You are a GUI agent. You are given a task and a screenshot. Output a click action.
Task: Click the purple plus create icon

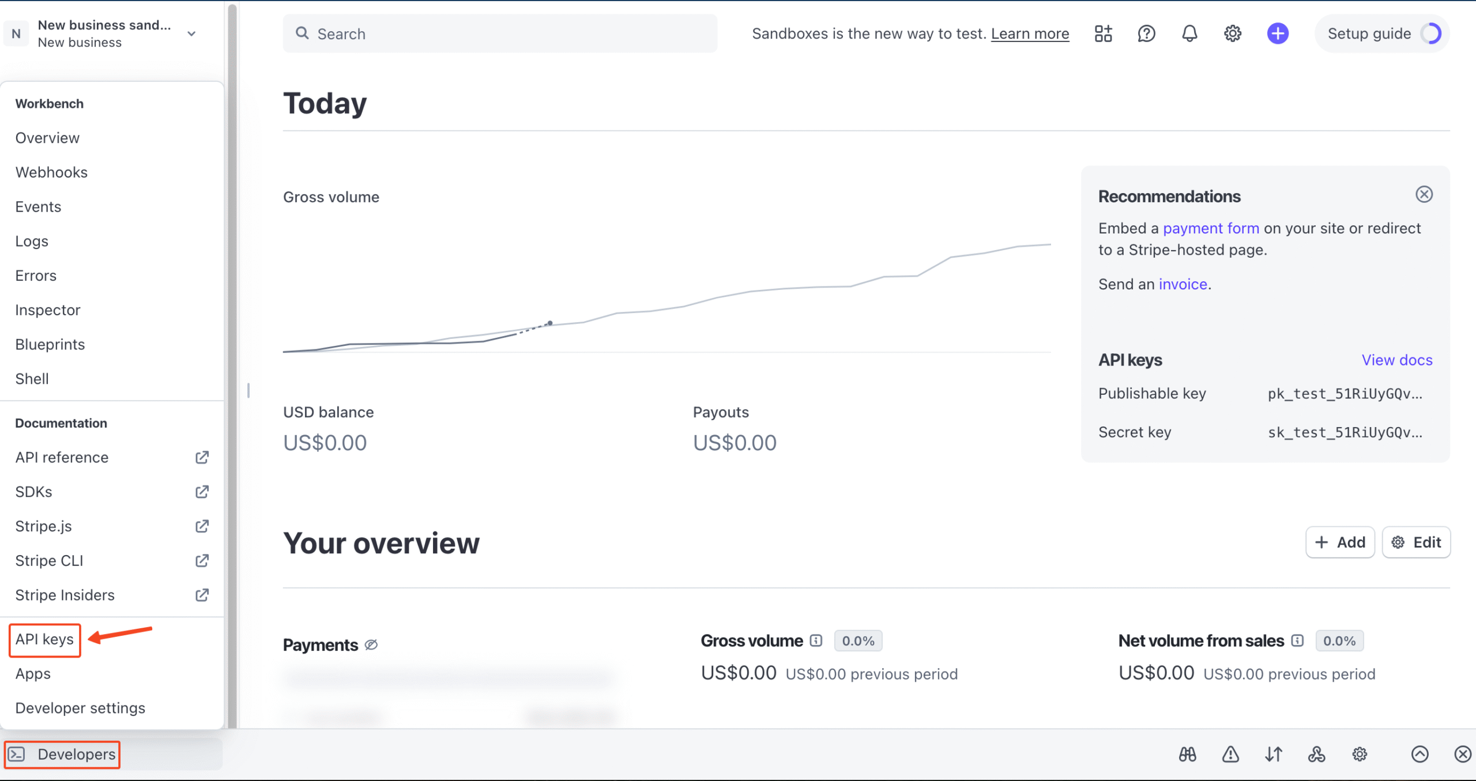(x=1278, y=33)
